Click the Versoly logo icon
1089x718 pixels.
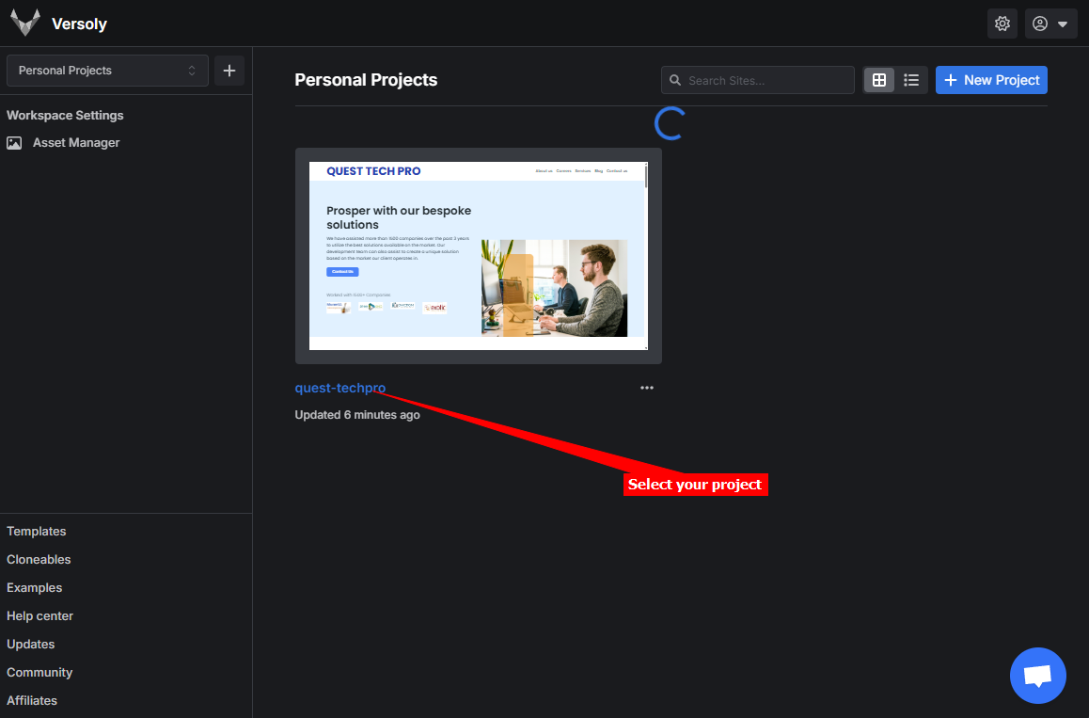tap(25, 24)
